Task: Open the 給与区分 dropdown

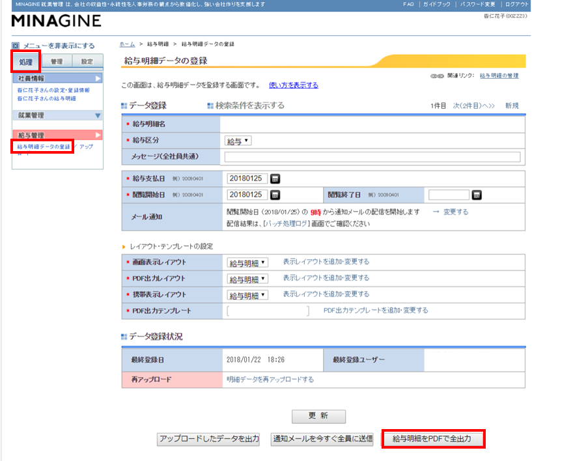Action: [238, 141]
